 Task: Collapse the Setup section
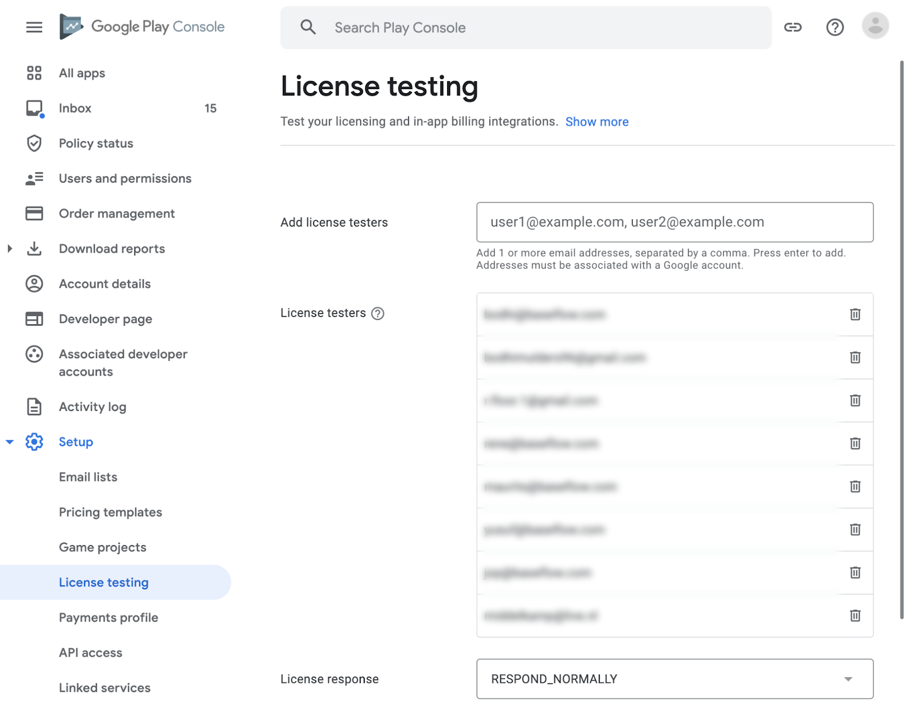coord(10,442)
